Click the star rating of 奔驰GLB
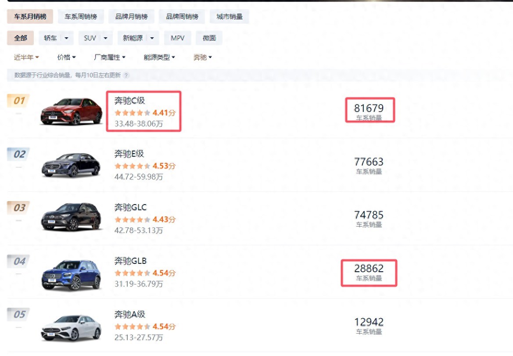513x356 pixels. pyautogui.click(x=133, y=273)
